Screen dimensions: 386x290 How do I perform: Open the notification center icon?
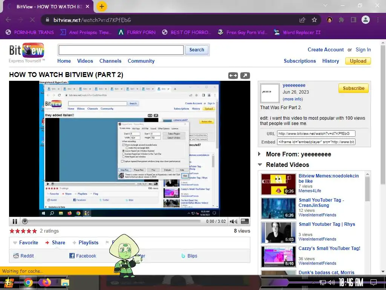click(374, 282)
